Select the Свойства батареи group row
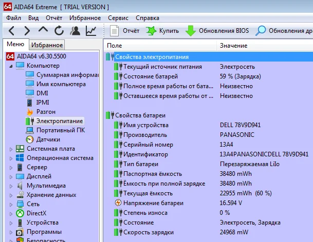The image size is (313, 242). pos(209,115)
